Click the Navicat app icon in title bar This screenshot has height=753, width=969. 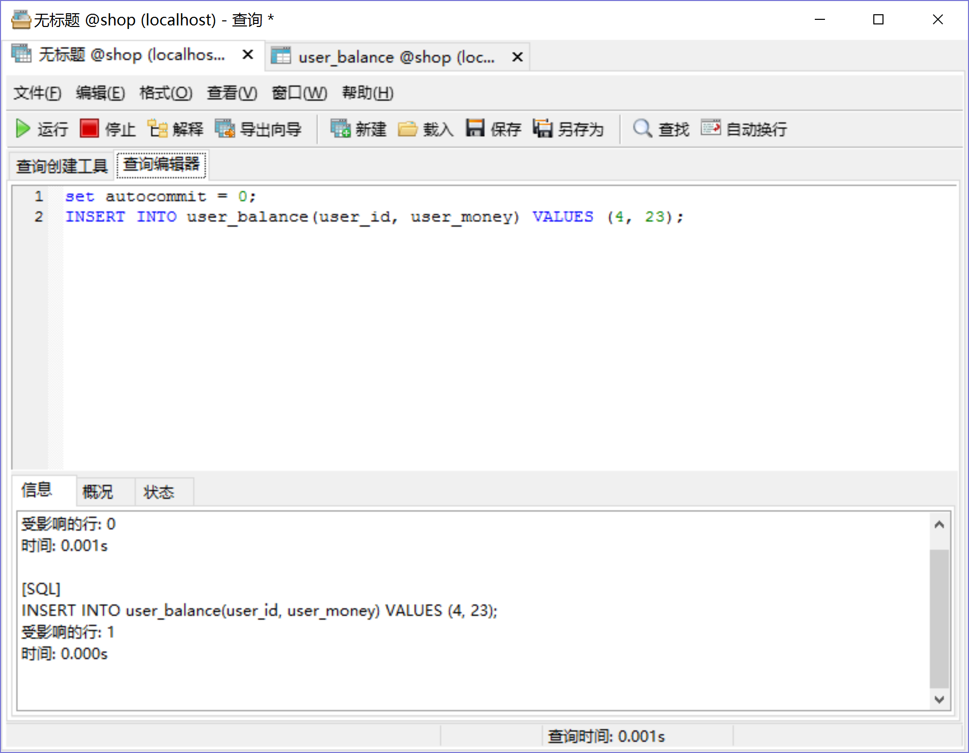(21, 20)
